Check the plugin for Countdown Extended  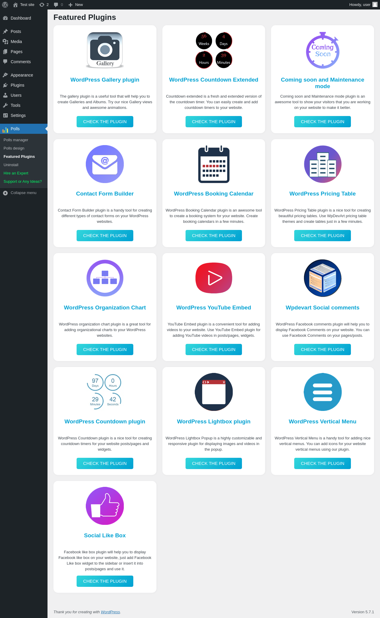[x=214, y=122]
